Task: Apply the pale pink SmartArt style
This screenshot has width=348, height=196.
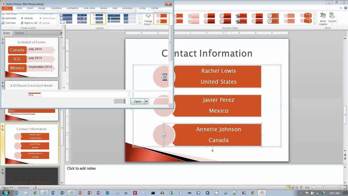Action: 193,19
